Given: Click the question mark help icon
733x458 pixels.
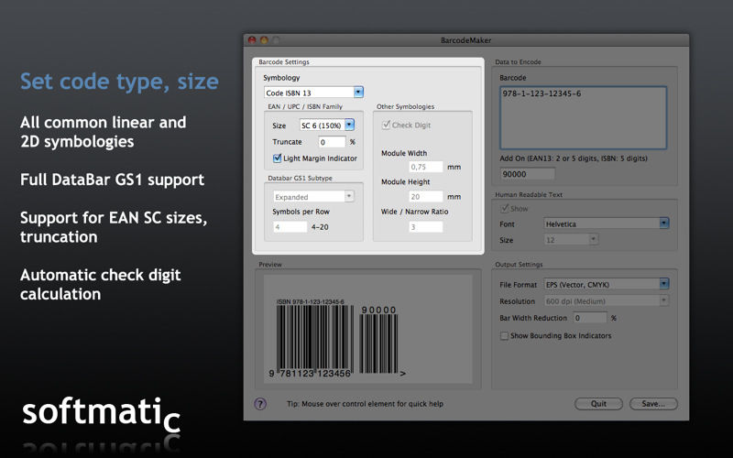Looking at the screenshot, I should point(260,404).
